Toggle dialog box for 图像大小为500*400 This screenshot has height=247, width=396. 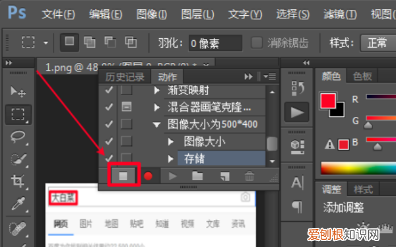tap(126, 124)
